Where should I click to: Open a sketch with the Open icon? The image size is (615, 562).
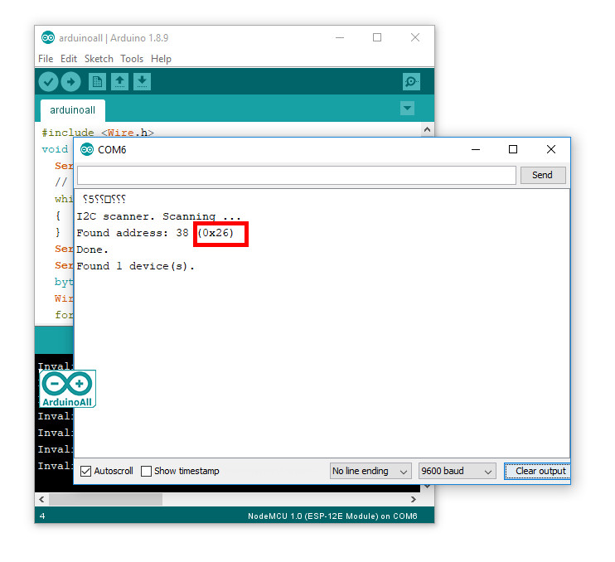[119, 82]
